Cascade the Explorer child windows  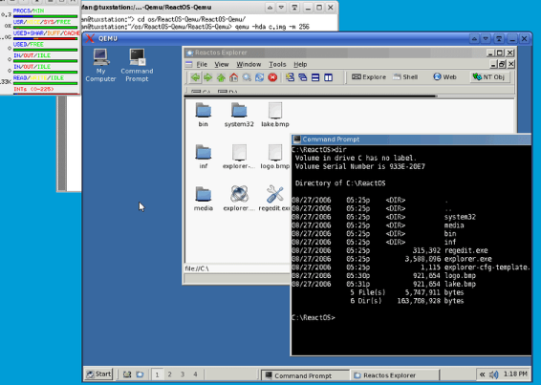point(303,77)
